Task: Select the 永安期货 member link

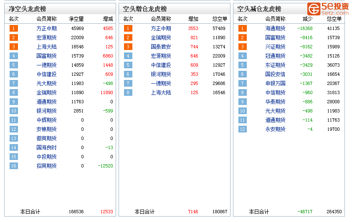Action: (275, 129)
